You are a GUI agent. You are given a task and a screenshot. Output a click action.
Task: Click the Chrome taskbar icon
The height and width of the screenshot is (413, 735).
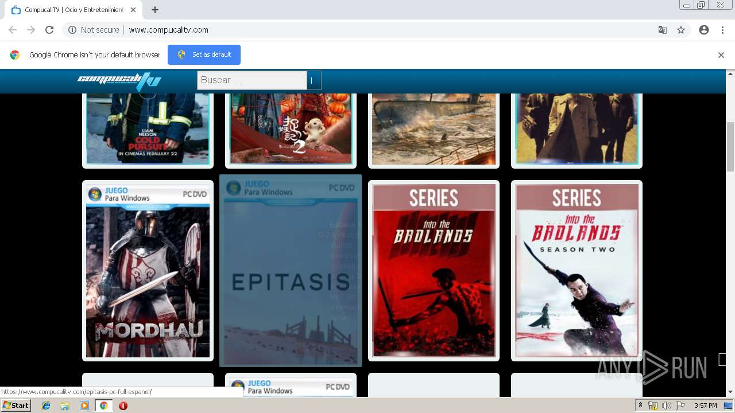coord(103,406)
